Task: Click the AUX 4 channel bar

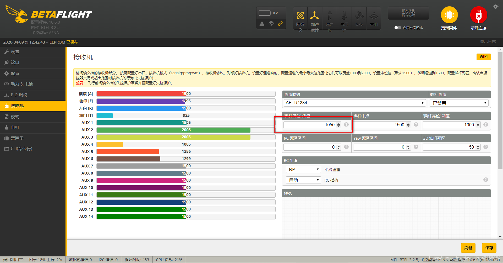Action: tap(186, 144)
